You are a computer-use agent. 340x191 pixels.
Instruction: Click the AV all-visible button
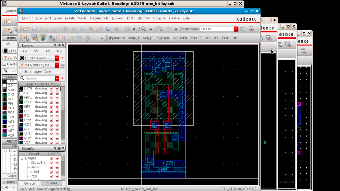24,51
